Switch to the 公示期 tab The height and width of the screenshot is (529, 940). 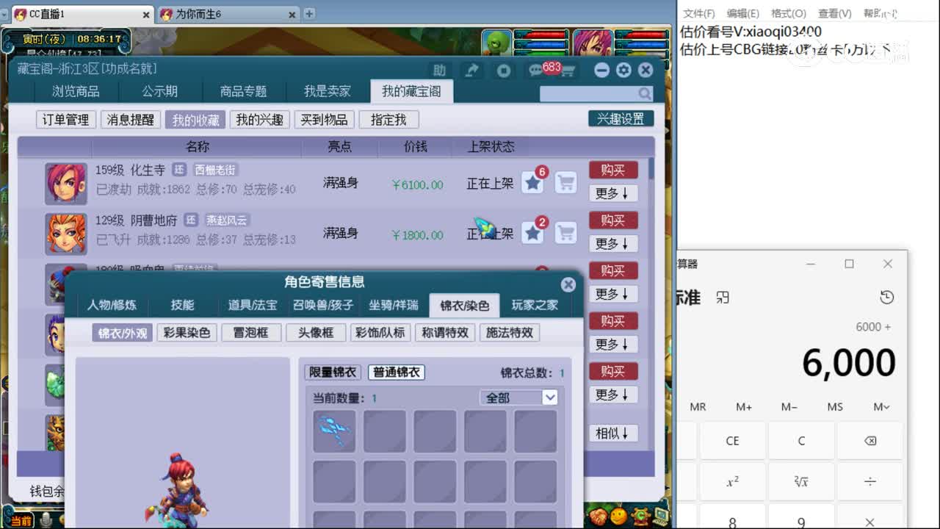click(x=159, y=91)
